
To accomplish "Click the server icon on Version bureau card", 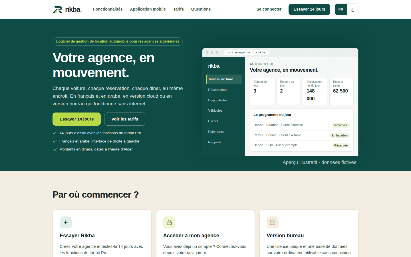I will pos(273,222).
